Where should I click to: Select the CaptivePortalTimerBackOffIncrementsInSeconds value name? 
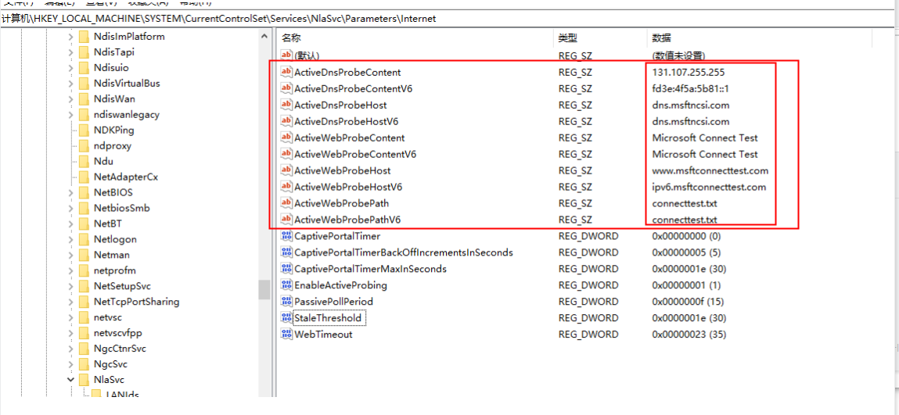coord(404,252)
